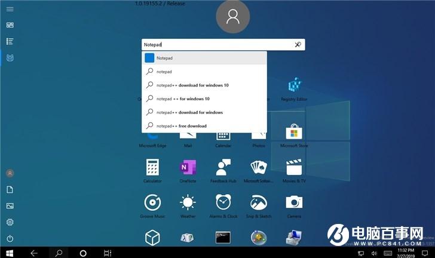Choose 'notepad++ download for windows' suggestion

[x=204, y=112]
